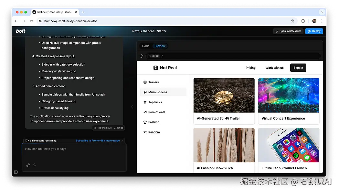Open project in StackBlitz
Screen dimensions: 338x192
pos(289,31)
